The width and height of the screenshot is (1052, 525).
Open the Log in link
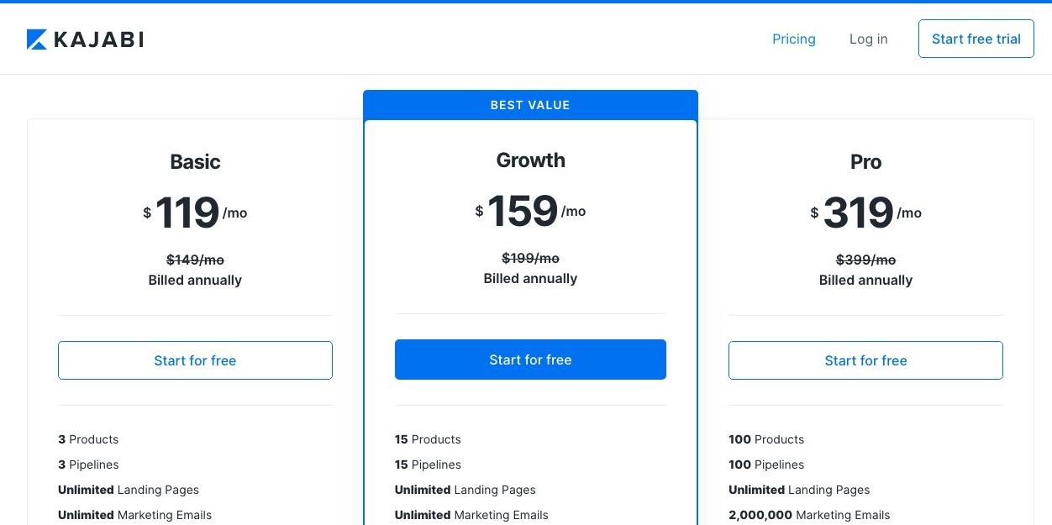click(868, 39)
